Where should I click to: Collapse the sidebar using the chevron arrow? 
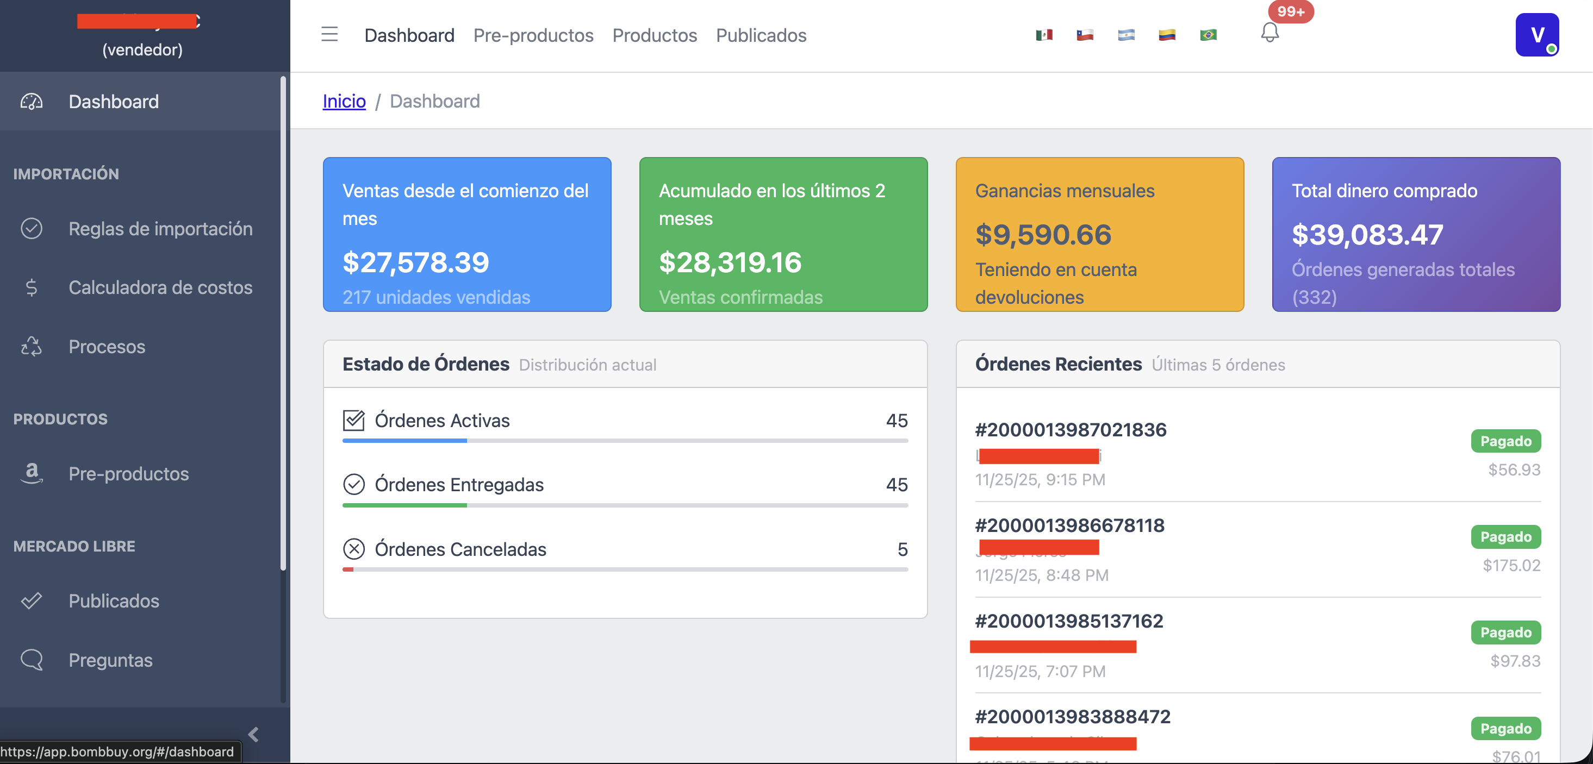[253, 735]
